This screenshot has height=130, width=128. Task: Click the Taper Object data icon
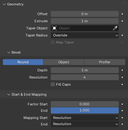click(x=54, y=28)
